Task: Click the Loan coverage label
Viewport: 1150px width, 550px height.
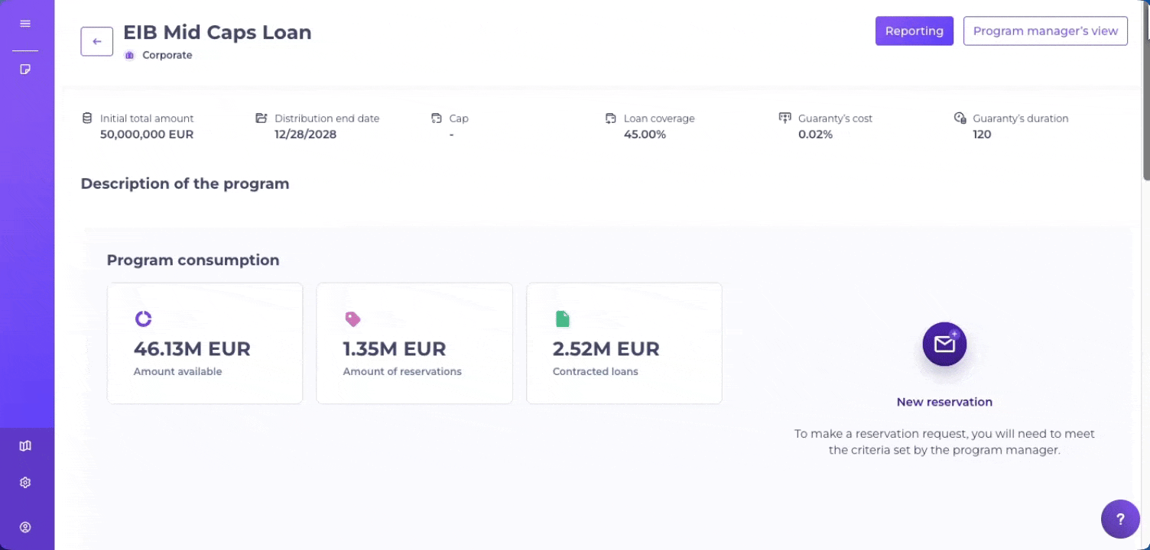Action: coord(659,118)
